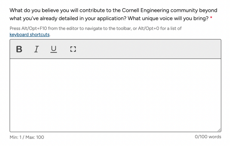Apply italic formatting with the I icon

click(36, 49)
